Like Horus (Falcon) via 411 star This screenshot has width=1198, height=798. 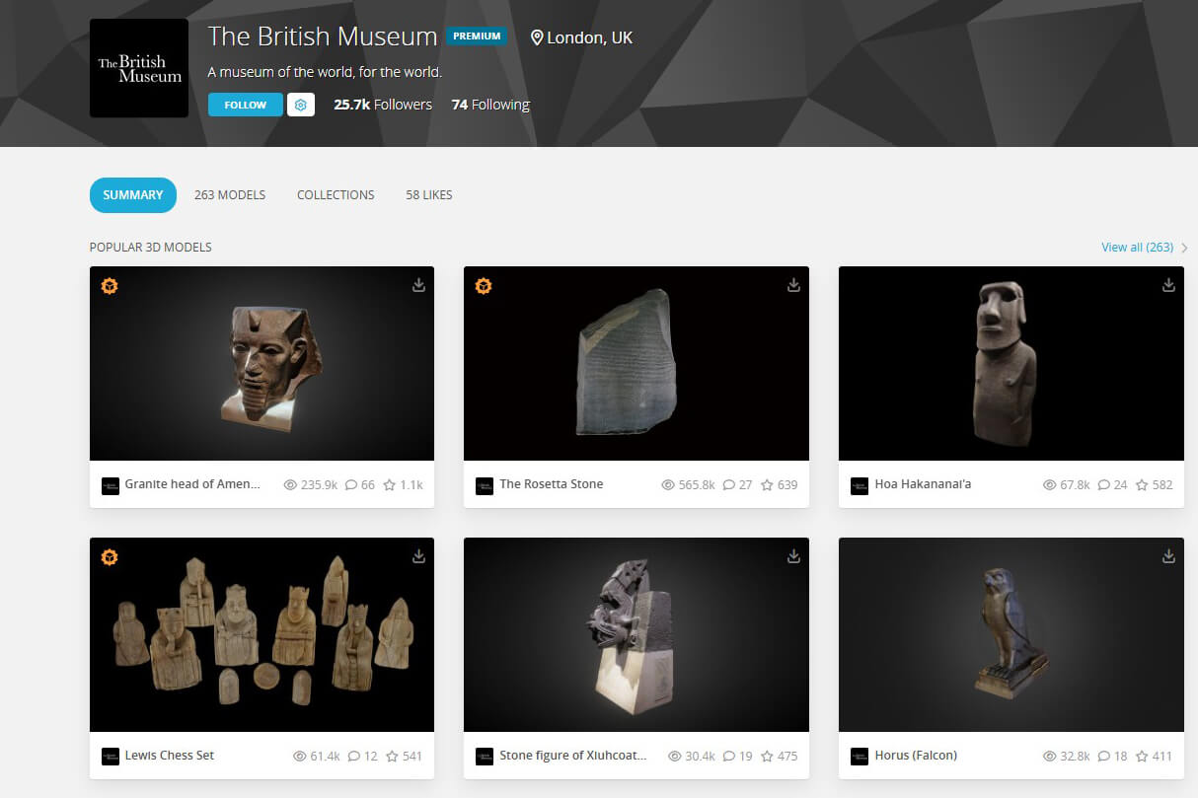point(1154,757)
